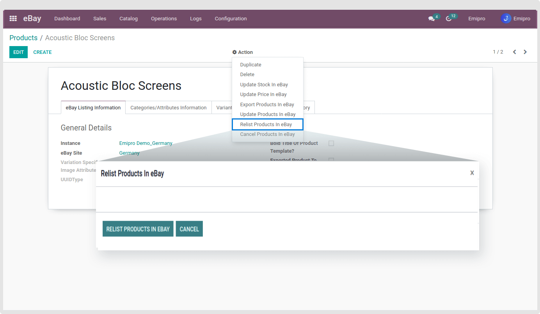Open the apps grid menu icon
Image resolution: width=540 pixels, height=314 pixels.
click(x=13, y=18)
